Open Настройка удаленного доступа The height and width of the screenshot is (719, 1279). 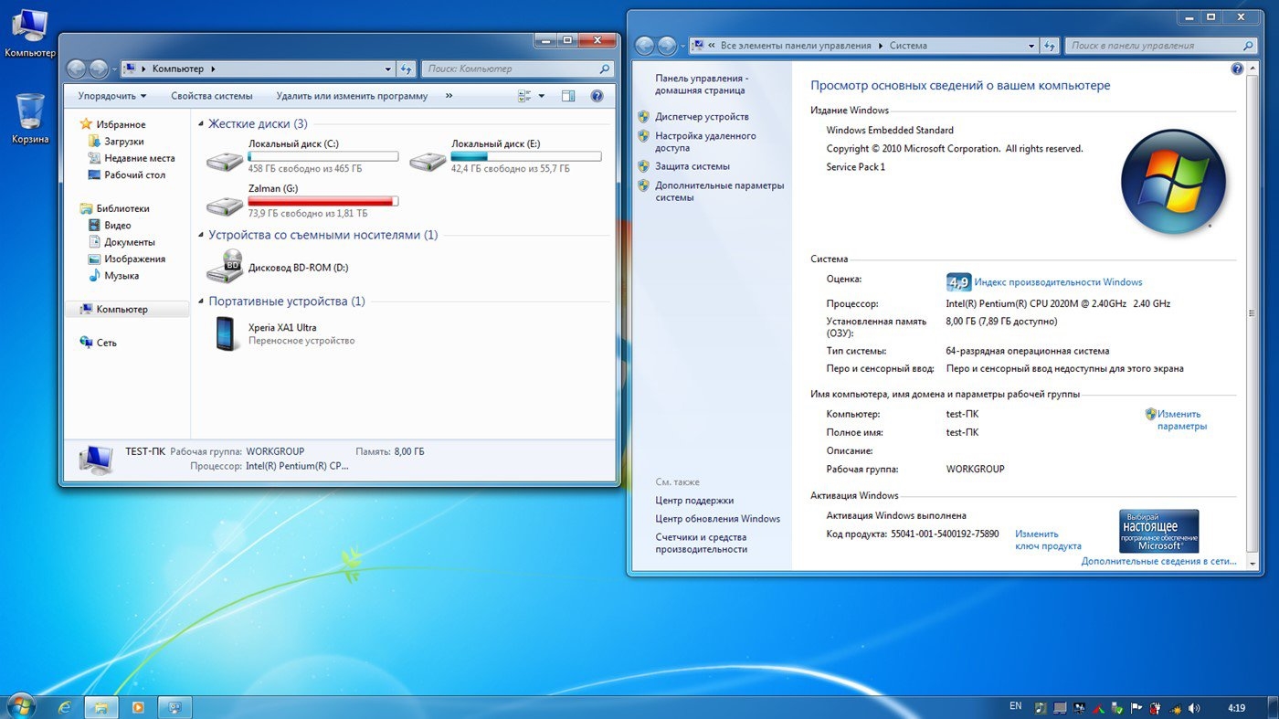tap(705, 142)
